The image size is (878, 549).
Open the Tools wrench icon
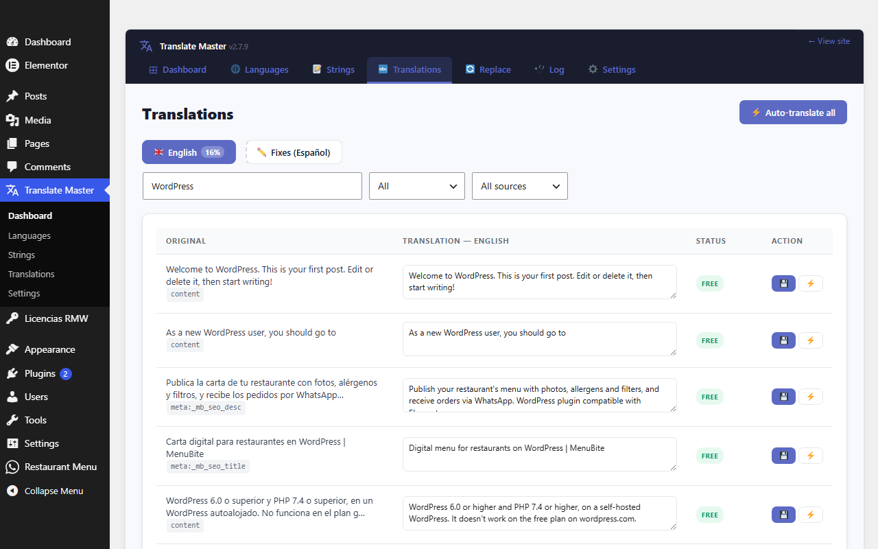[x=12, y=420]
